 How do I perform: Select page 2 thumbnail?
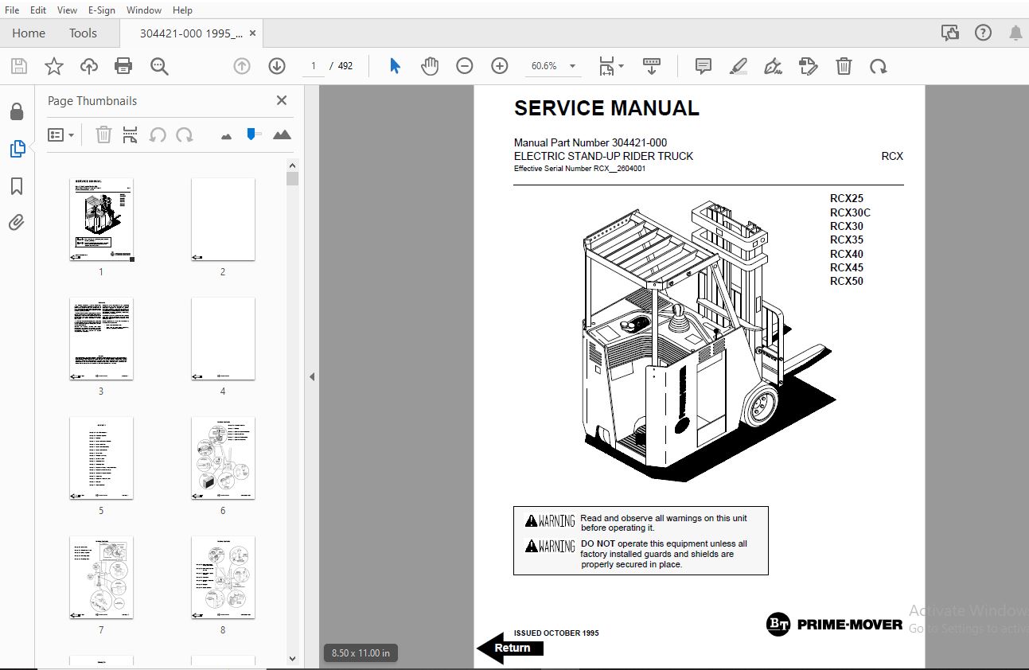click(x=223, y=220)
